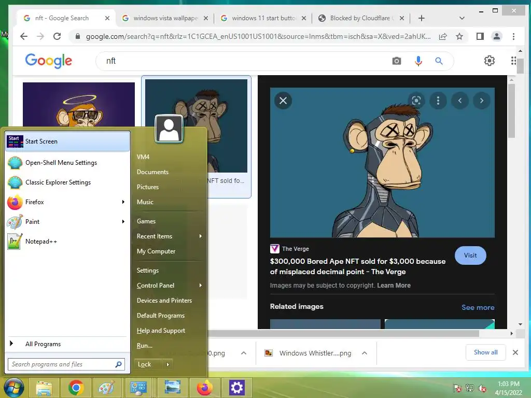This screenshot has width=531, height=398.
Task: Click Search programs and files field
Action: pos(66,364)
